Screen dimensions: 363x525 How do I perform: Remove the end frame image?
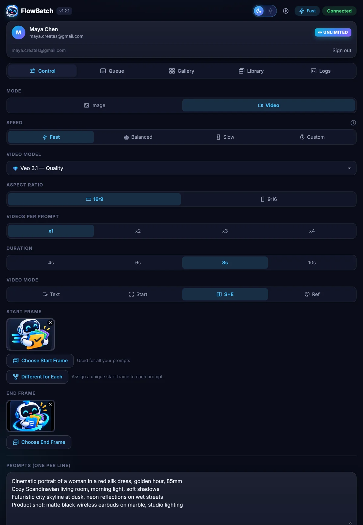51,404
